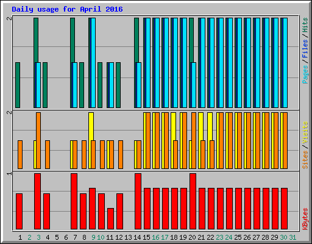
Task: Select day label 15 on the x-axis
Action: click(x=146, y=237)
